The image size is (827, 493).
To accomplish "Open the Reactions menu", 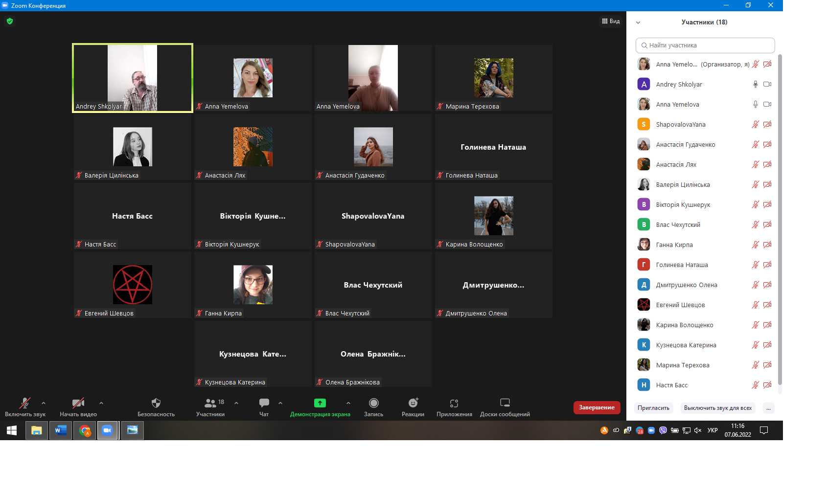I will click(x=413, y=407).
